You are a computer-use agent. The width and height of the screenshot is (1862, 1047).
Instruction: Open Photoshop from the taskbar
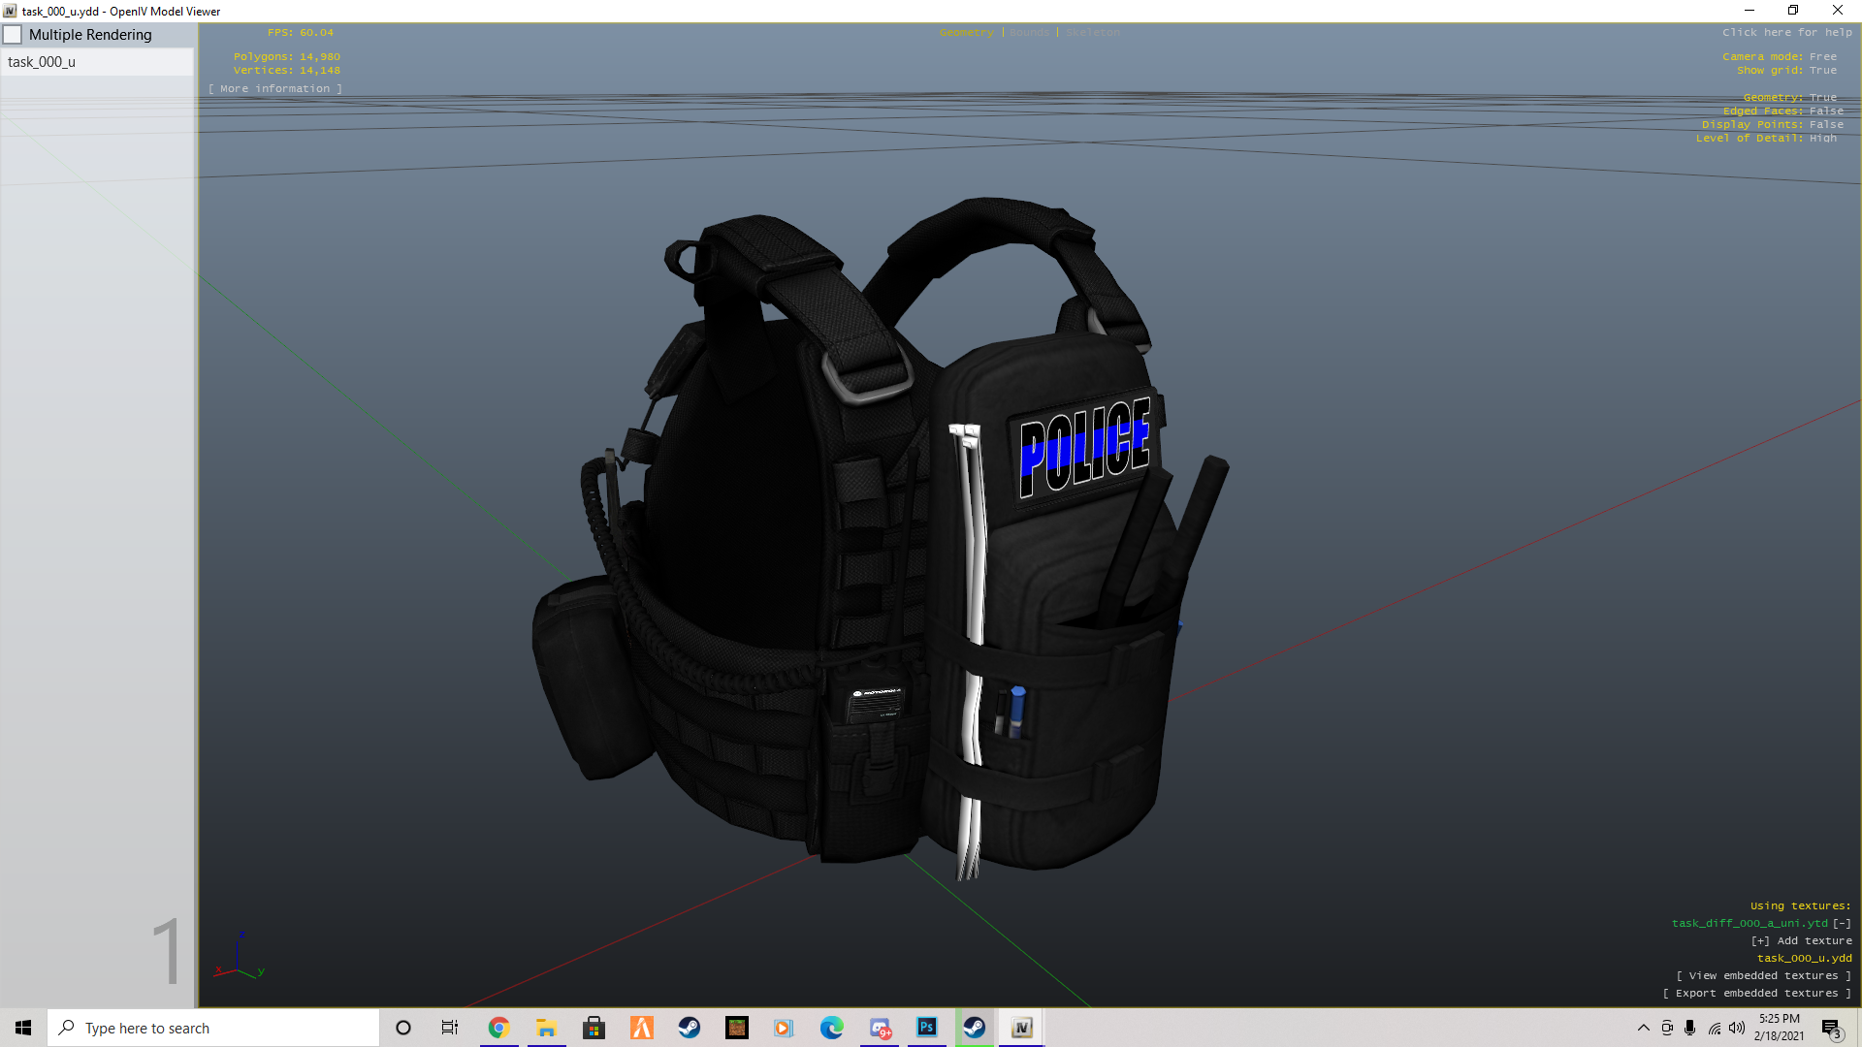tap(926, 1028)
